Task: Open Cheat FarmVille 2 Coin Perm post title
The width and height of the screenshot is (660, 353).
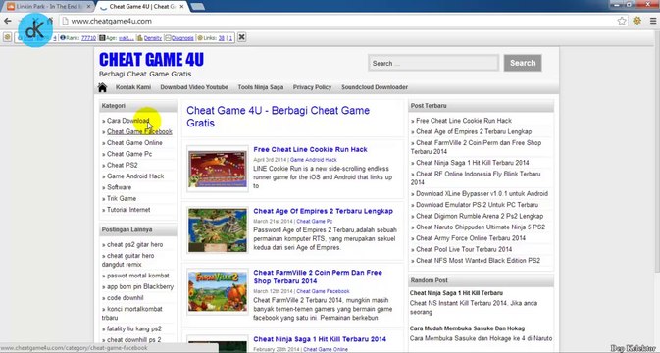Action: tap(318, 277)
